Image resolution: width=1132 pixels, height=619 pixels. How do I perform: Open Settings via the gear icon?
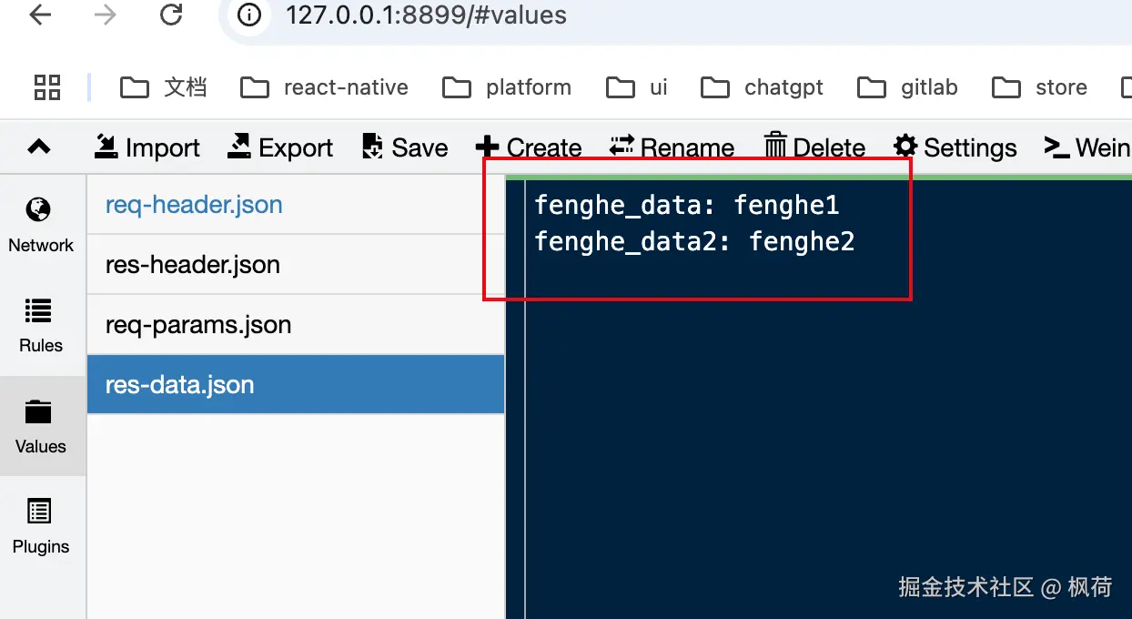click(905, 147)
